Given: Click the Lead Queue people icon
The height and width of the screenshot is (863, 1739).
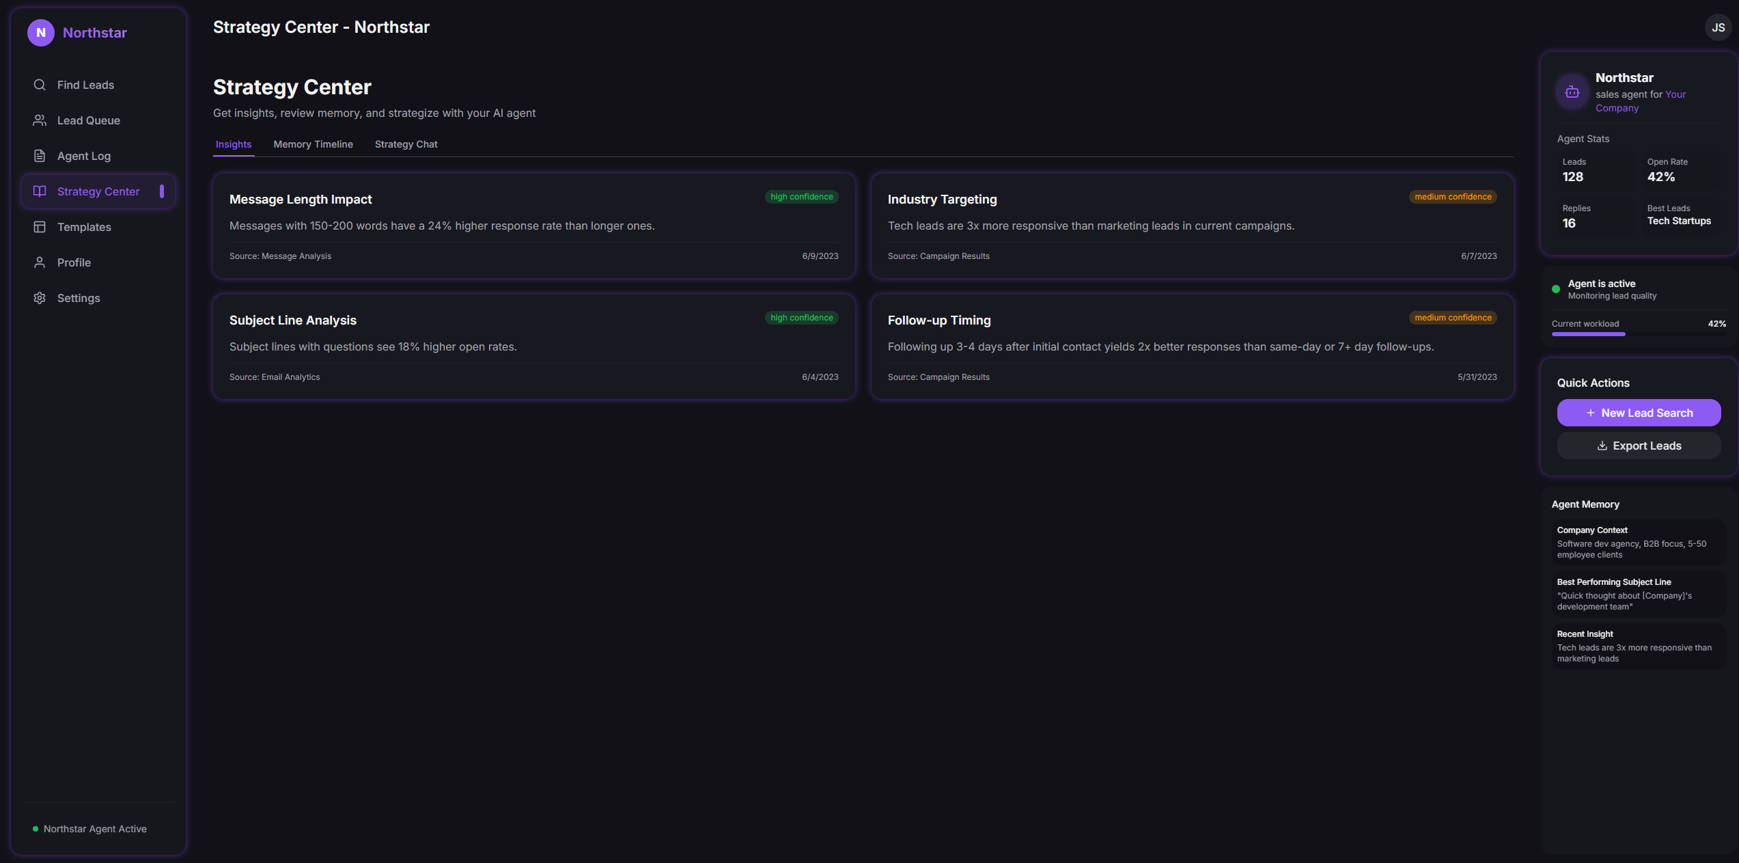Looking at the screenshot, I should [40, 120].
